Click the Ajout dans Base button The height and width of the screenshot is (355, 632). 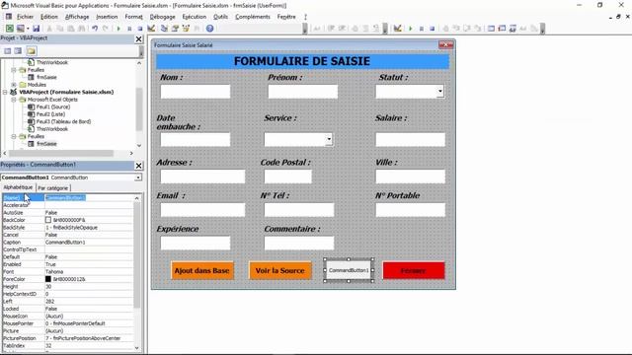[x=201, y=270]
